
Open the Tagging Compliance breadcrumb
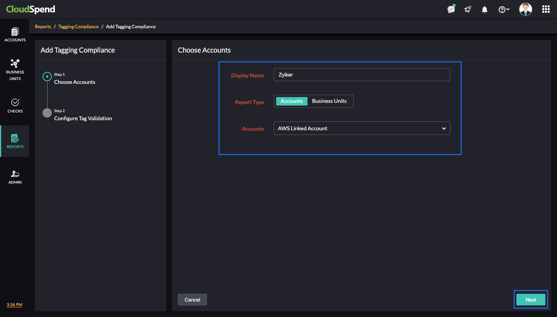[79, 26]
